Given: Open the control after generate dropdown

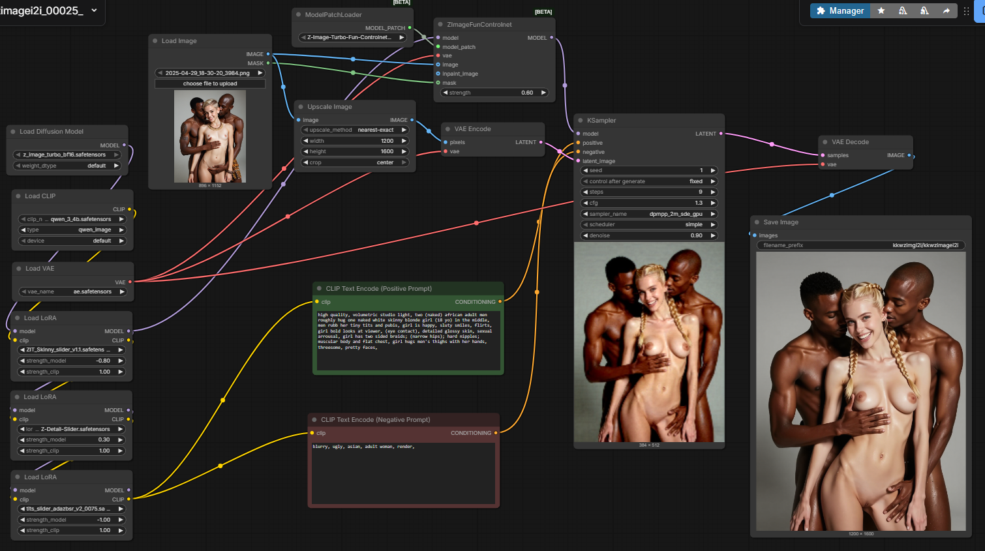Looking at the screenshot, I should point(649,181).
